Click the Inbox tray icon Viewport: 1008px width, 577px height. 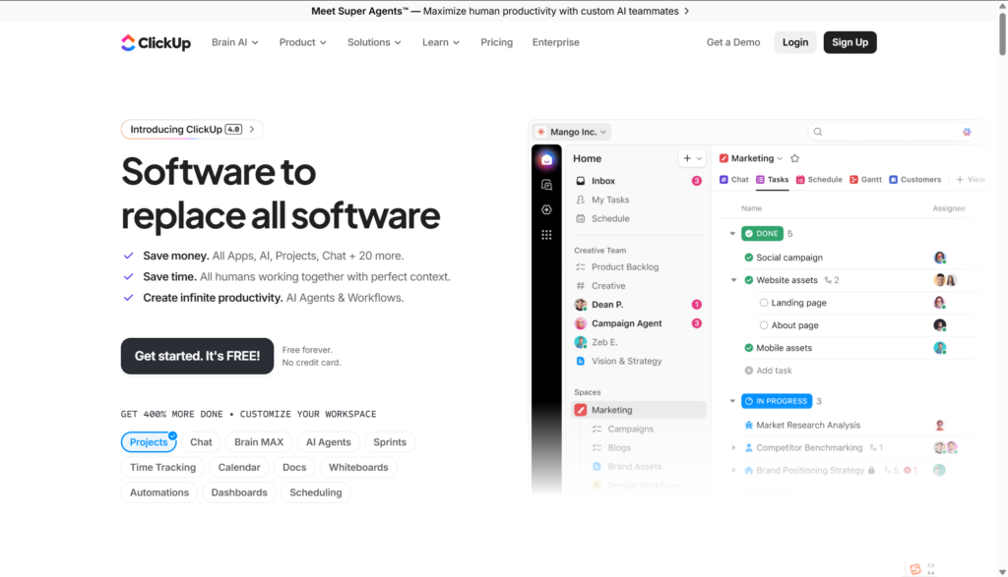pos(581,181)
